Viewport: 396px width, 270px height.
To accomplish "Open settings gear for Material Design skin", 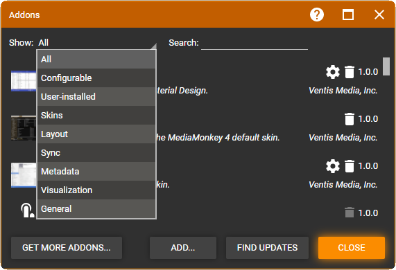I will click(x=333, y=72).
